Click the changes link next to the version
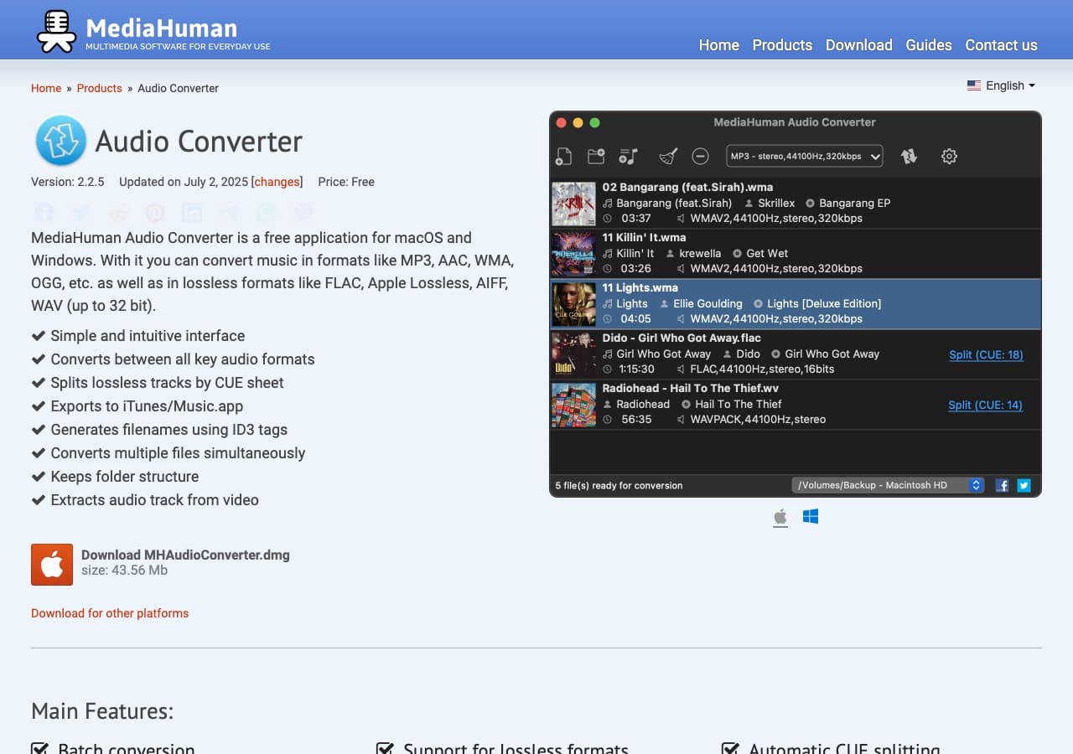This screenshot has height=754, width=1073. [277, 182]
